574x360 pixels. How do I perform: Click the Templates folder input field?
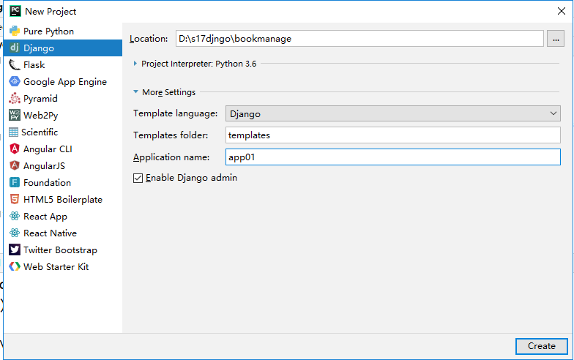point(392,135)
